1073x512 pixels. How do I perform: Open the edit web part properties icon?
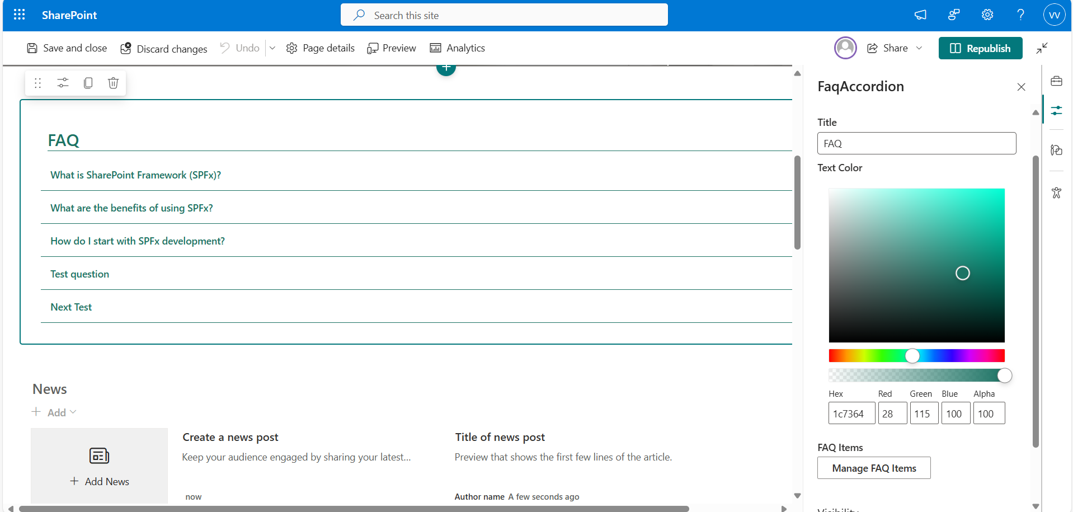pos(63,83)
